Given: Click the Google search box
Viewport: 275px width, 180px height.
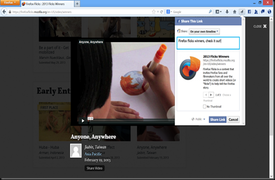Looking at the screenshot, I should (x=190, y=12).
